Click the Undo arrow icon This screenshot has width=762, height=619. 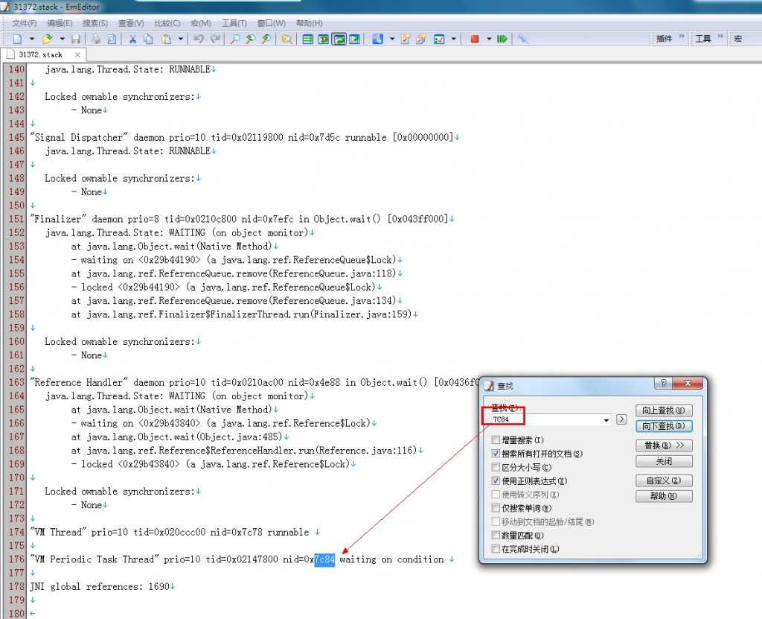click(x=199, y=39)
